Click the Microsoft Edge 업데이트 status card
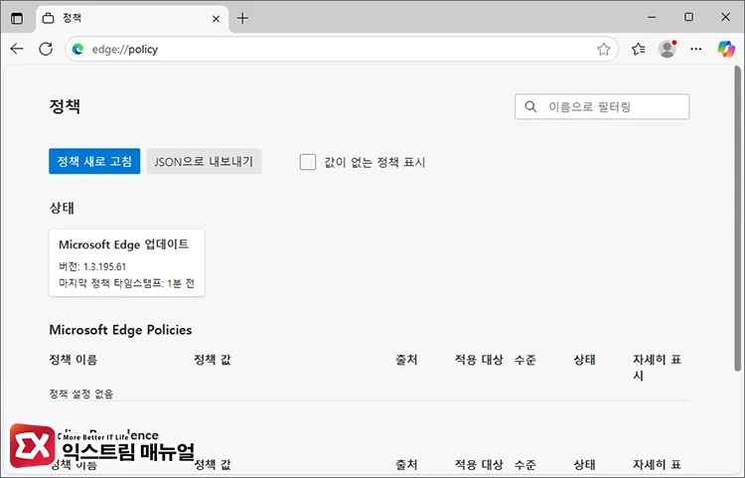The height and width of the screenshot is (478, 745). (127, 262)
